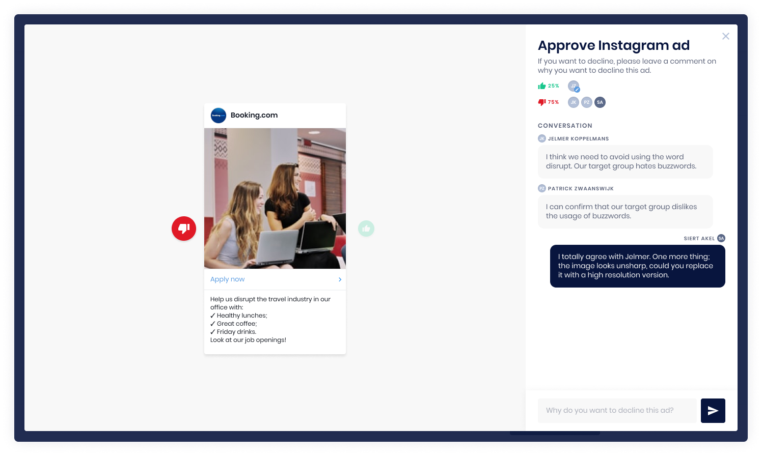Click the 'Healthy lunches;' line in ad text
Viewport: 762px width, 456px height.
pos(239,316)
